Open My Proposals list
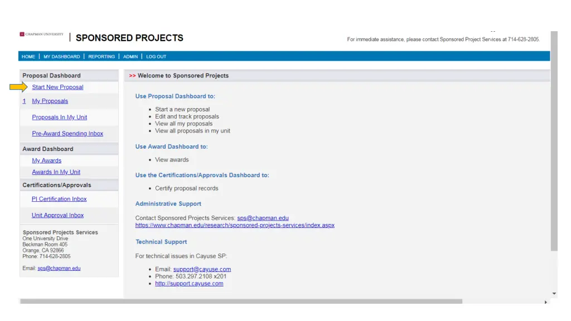 pyautogui.click(x=50, y=101)
